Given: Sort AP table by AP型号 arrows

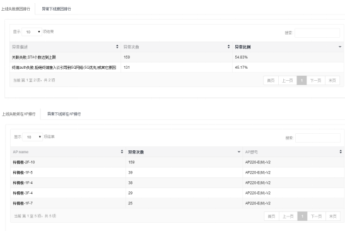Looking at the screenshot, I should [x=341, y=151].
